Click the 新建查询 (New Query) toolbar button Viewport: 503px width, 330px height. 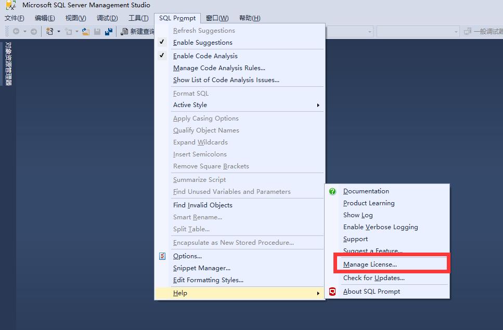tap(138, 32)
